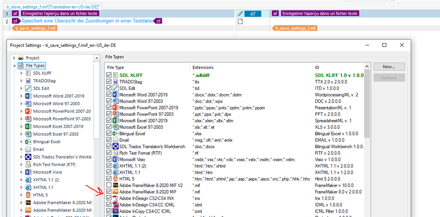Screen dimensions: 440x217
Task: Maximize the Project Settings dialog
Action: tap(384, 45)
